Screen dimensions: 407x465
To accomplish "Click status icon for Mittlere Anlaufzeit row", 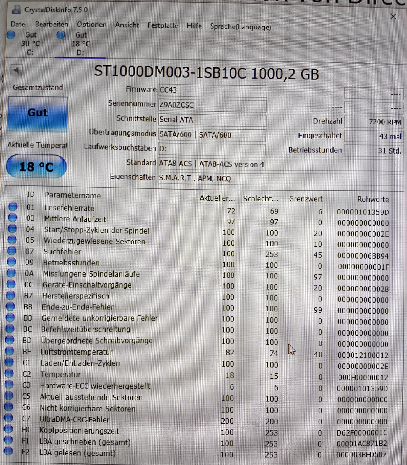I will [x=13, y=218].
